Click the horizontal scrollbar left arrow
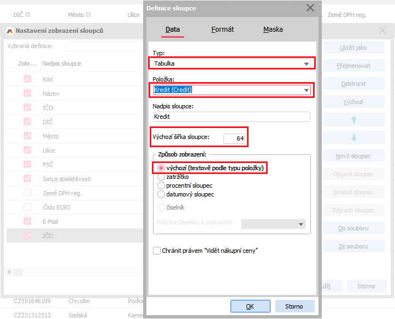395x319 pixels. coord(9,272)
